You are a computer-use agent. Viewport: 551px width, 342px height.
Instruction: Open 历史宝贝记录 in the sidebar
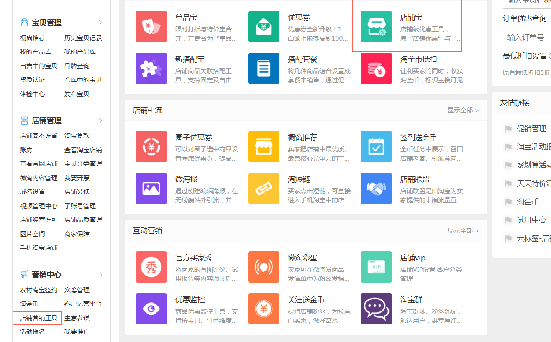pyautogui.click(x=83, y=38)
